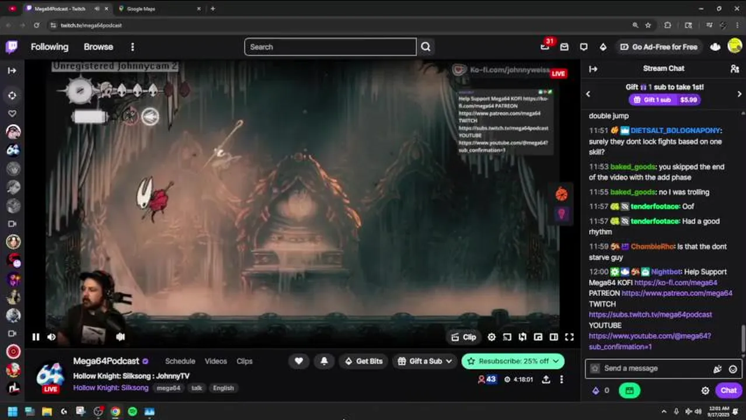
Task: Enter fullscreen on the video player
Action: pos(569,337)
